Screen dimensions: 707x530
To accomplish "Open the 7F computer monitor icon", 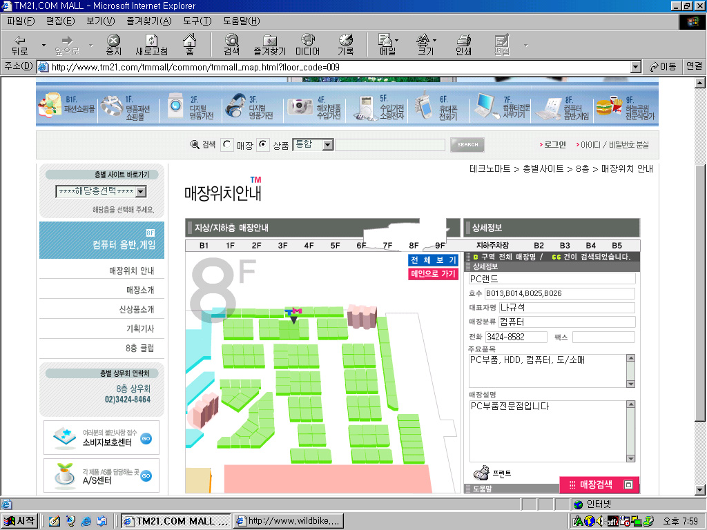I will tap(486, 106).
